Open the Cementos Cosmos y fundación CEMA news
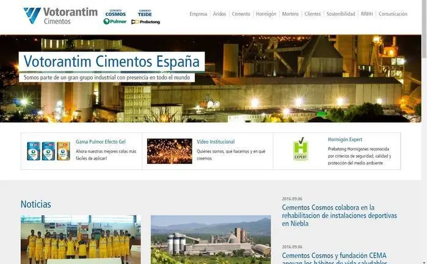This screenshot has width=427, height=264. (x=334, y=258)
